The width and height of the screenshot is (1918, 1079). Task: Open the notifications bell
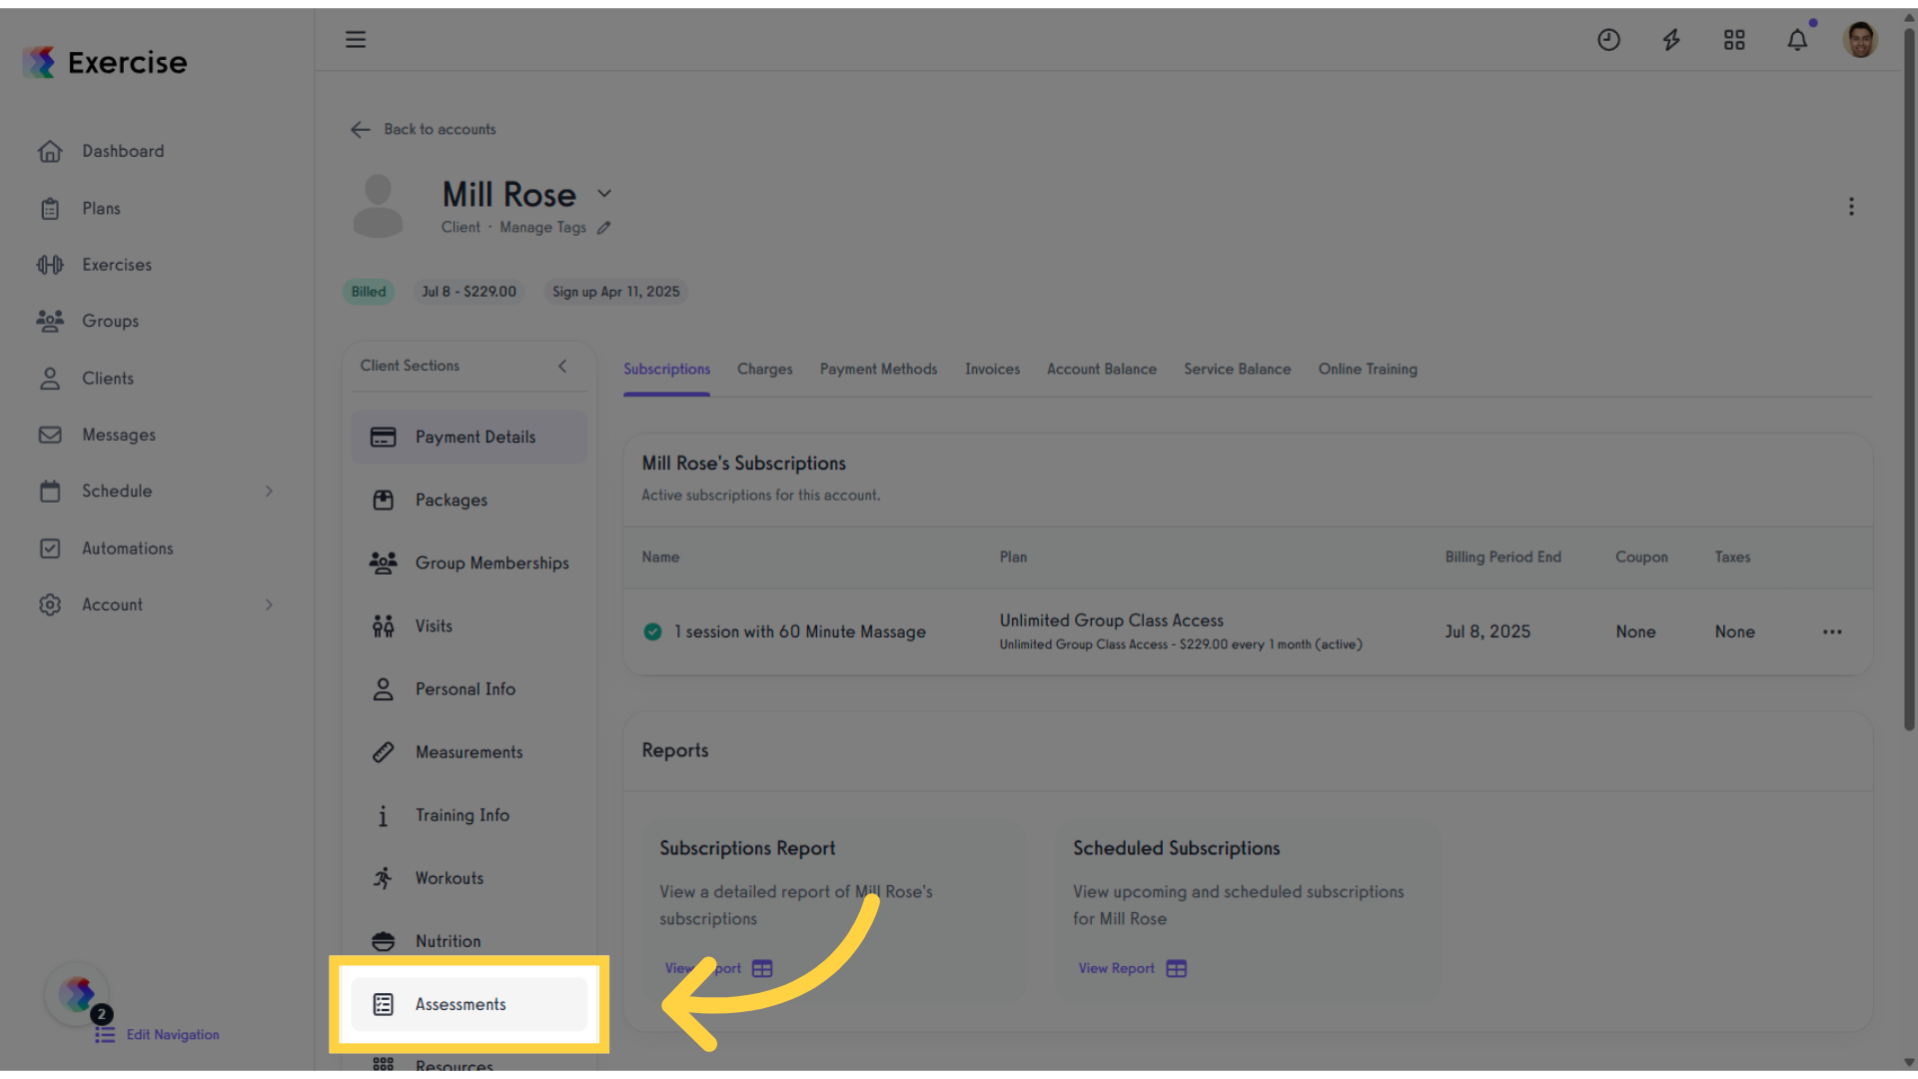point(1797,40)
